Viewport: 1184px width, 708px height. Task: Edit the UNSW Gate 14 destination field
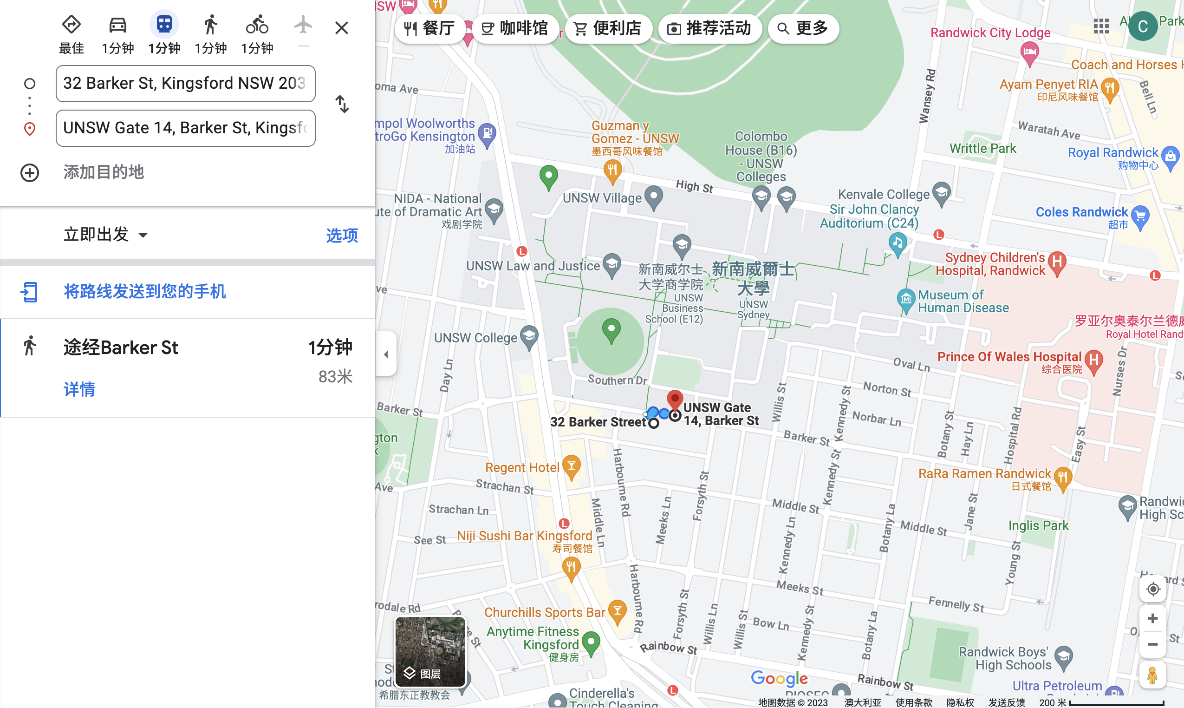(185, 128)
